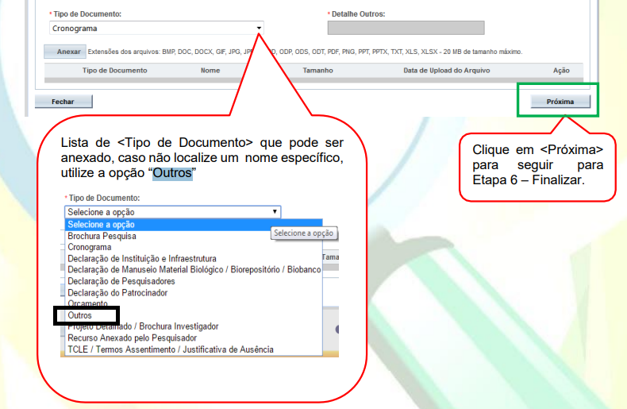
Task: Choose Brochura Pesquisa from the list
Action: point(102,236)
